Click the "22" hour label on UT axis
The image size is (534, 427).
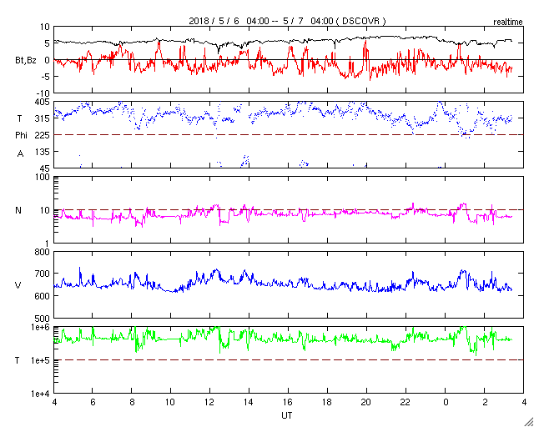(x=406, y=402)
